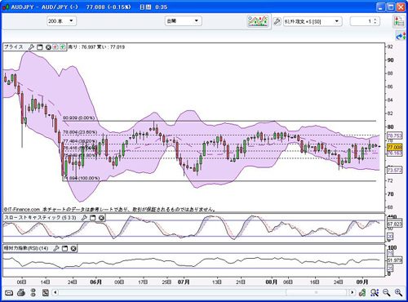Maximize the RSI indicator panel
The width and height of the screenshot is (408, 302).
[64, 248]
